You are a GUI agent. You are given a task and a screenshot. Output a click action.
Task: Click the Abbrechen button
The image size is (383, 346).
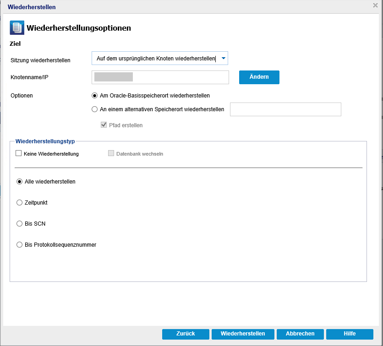[300, 334]
